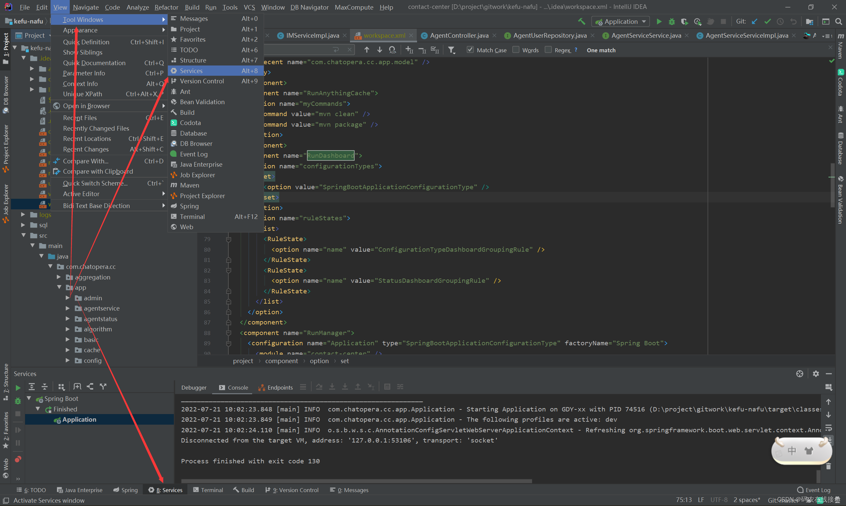Open Spring tool window from the bottom bar
The height and width of the screenshot is (506, 846).
(x=125, y=490)
